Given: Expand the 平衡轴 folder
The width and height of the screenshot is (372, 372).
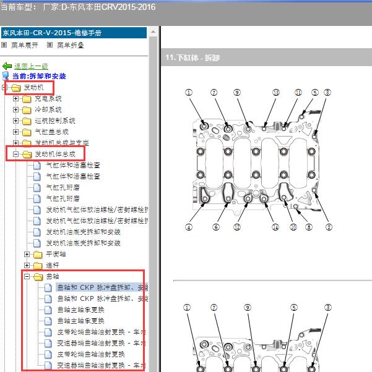Looking at the screenshot, I should point(27,255).
